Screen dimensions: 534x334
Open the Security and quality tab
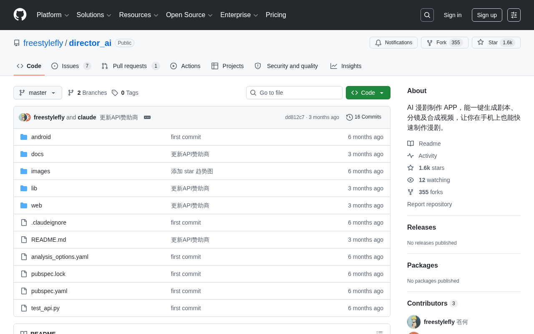click(286, 66)
